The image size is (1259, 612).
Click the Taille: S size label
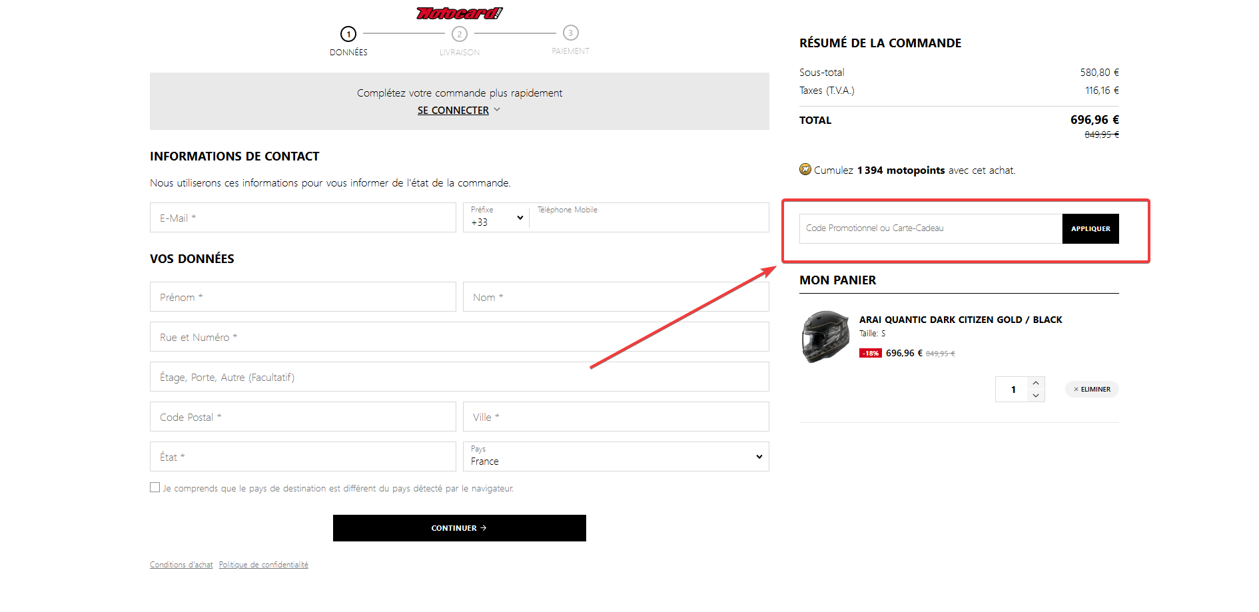tap(872, 334)
